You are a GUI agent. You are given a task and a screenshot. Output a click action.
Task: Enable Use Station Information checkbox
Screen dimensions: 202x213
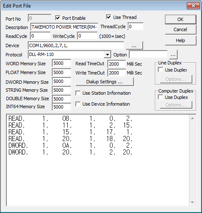point(78,93)
